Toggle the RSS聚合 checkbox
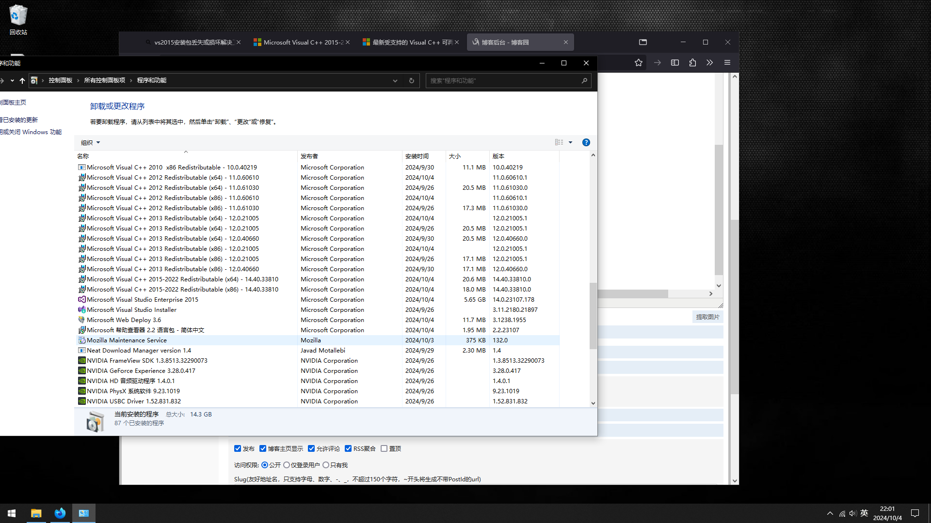This screenshot has height=523, width=931. [x=348, y=448]
